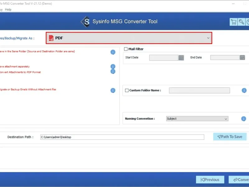The height and width of the screenshot is (187, 249).
Task: Click the red PDF file icon
Action: coord(51,38)
